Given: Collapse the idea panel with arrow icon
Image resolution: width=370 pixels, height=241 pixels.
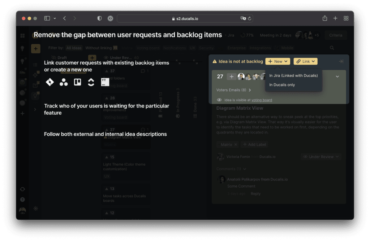Looking at the screenshot, I should pyautogui.click(x=341, y=61).
